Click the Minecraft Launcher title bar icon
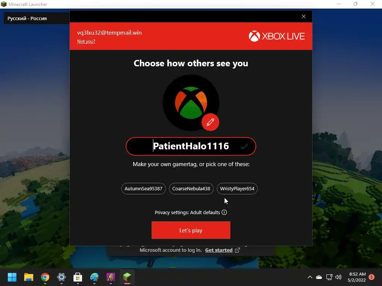The width and height of the screenshot is (382, 286). 4,4
